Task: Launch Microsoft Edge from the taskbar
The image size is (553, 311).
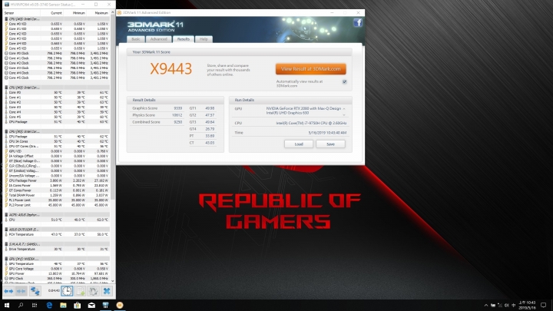Action: pyautogui.click(x=49, y=306)
